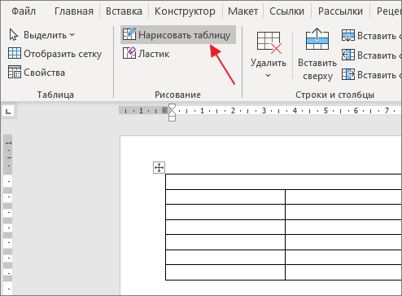
Task: Click the merged top row of the table
Action: (x=283, y=182)
